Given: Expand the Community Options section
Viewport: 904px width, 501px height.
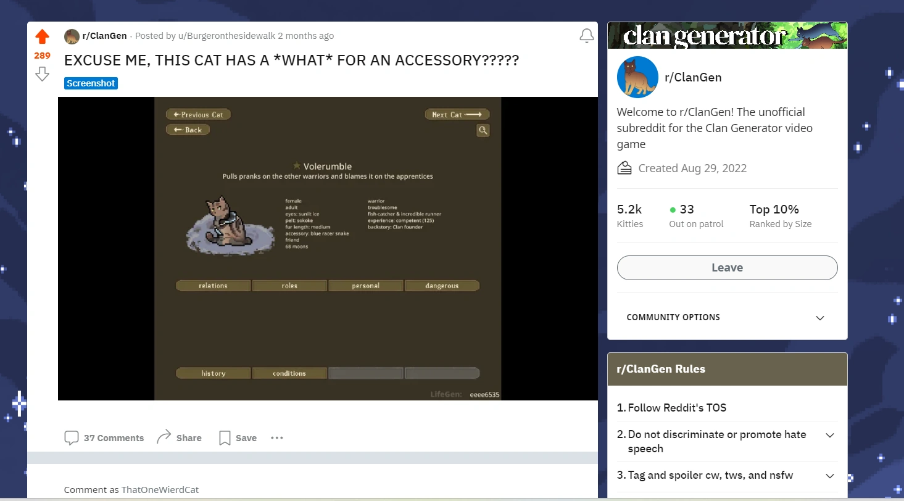Looking at the screenshot, I should click(x=820, y=318).
